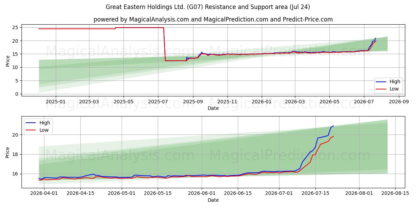Click the 2026-05 tick label on the top chart
The width and height of the screenshot is (416, 208).
point(330,102)
